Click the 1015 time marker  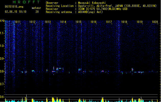(78, 22)
